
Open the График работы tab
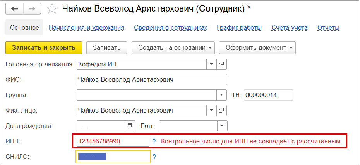click(x=239, y=27)
